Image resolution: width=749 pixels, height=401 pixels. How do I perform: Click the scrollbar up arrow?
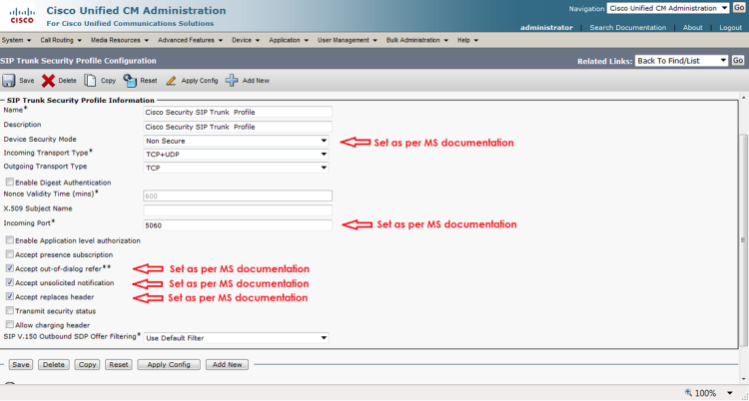tap(743, 97)
